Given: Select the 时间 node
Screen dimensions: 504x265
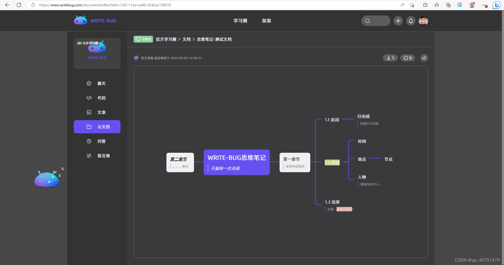Looking at the screenshot, I should point(362,141).
